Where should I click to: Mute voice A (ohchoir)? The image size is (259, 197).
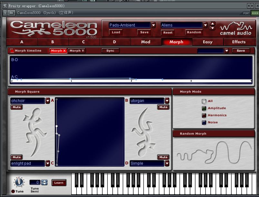click(x=17, y=107)
